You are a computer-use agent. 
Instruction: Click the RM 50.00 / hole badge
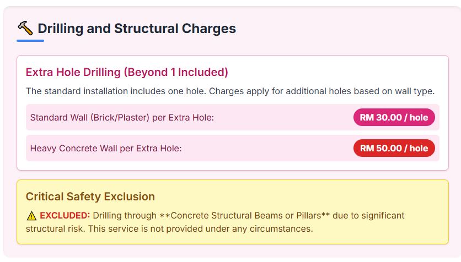394,148
